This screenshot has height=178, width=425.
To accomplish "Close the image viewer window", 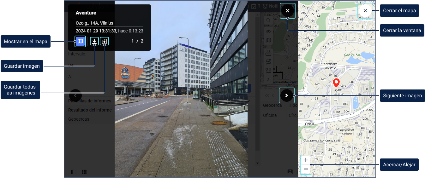I will (287, 11).
